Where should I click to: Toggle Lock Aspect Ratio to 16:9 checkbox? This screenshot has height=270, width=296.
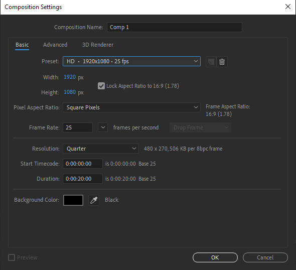click(x=101, y=86)
